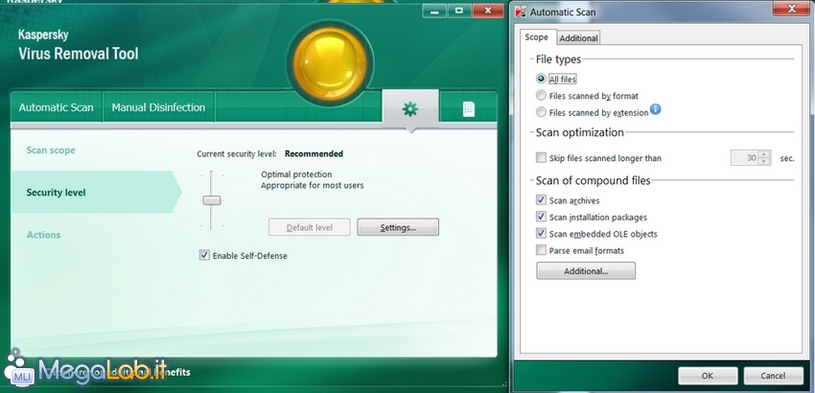Toggle the Scan archives checkbox
Image resolution: width=815 pixels, height=393 pixels.
click(x=541, y=200)
